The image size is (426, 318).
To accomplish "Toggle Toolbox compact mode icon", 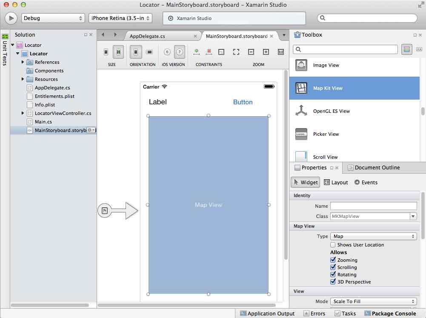I will [419, 49].
